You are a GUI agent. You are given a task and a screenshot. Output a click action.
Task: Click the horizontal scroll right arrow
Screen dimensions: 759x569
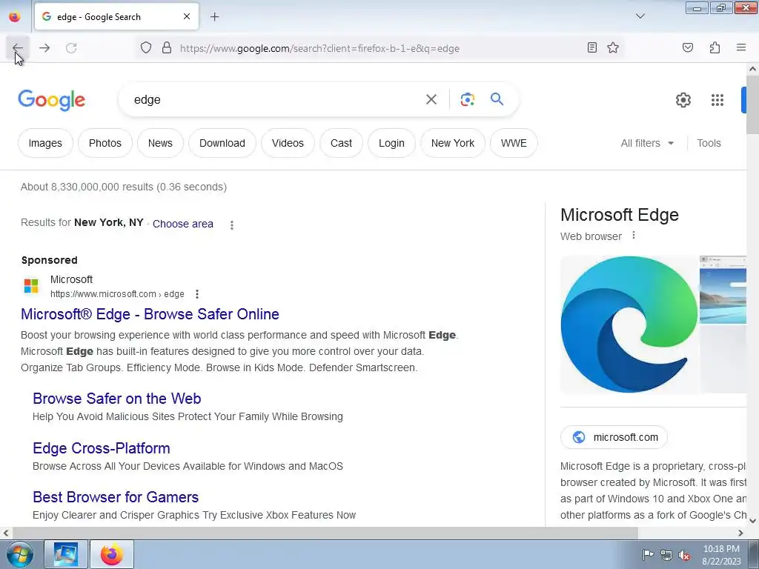click(740, 533)
